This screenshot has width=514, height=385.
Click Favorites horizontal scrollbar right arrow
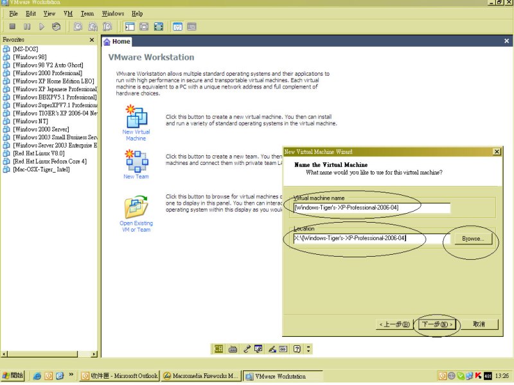coord(94,354)
